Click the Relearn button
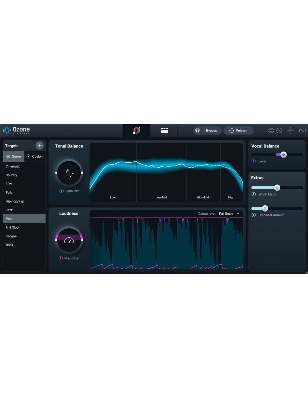Screen dimensions: 308x398 [x=238, y=130]
